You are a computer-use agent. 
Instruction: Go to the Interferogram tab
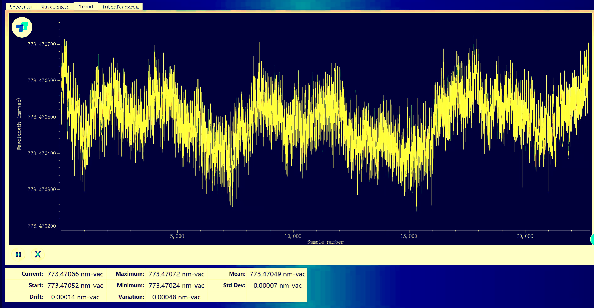[x=121, y=7]
